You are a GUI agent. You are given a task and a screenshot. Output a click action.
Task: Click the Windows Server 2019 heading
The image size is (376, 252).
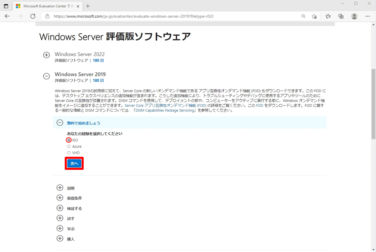pos(80,74)
